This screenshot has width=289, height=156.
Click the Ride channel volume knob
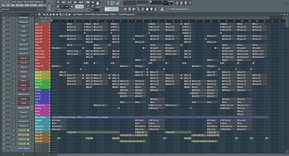(x=9, y=27)
